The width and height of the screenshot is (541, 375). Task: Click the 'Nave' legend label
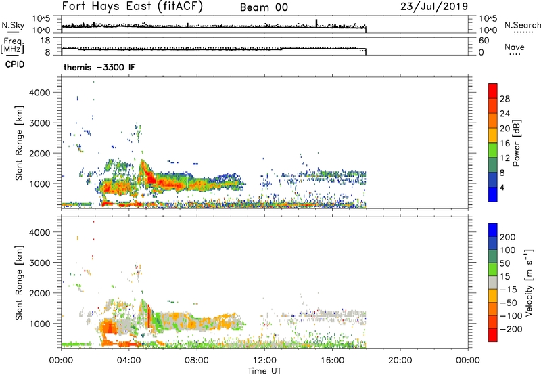(x=515, y=47)
